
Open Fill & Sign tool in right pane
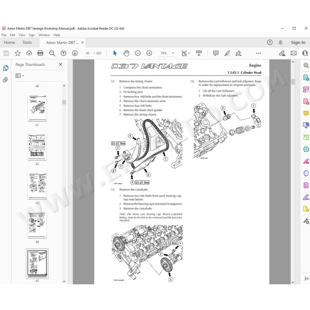[306, 197]
